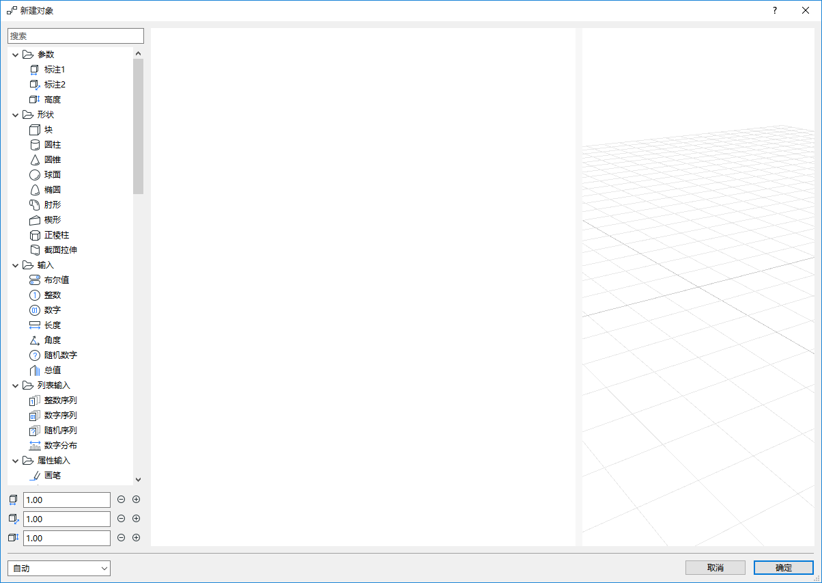Screen dimensions: 822x583
Task: Collapse the 输入 (Input) category
Action: coord(15,265)
